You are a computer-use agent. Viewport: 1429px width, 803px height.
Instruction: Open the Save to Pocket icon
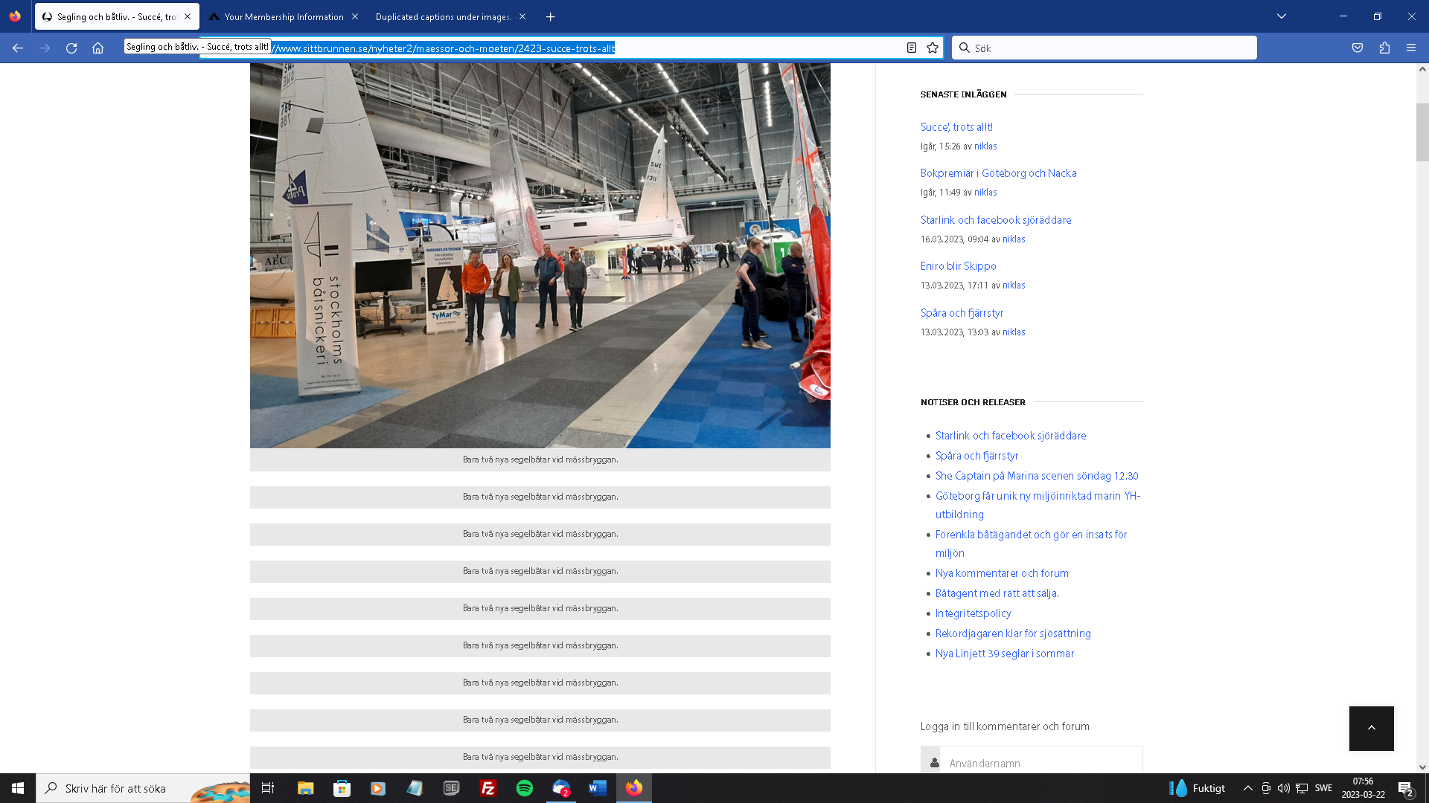point(1358,48)
